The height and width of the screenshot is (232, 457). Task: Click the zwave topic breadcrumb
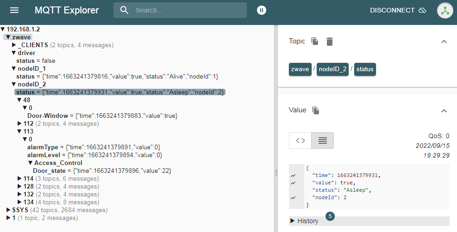tap(300, 69)
